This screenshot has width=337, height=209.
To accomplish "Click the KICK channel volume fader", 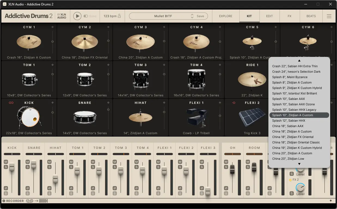I will 12,167.
